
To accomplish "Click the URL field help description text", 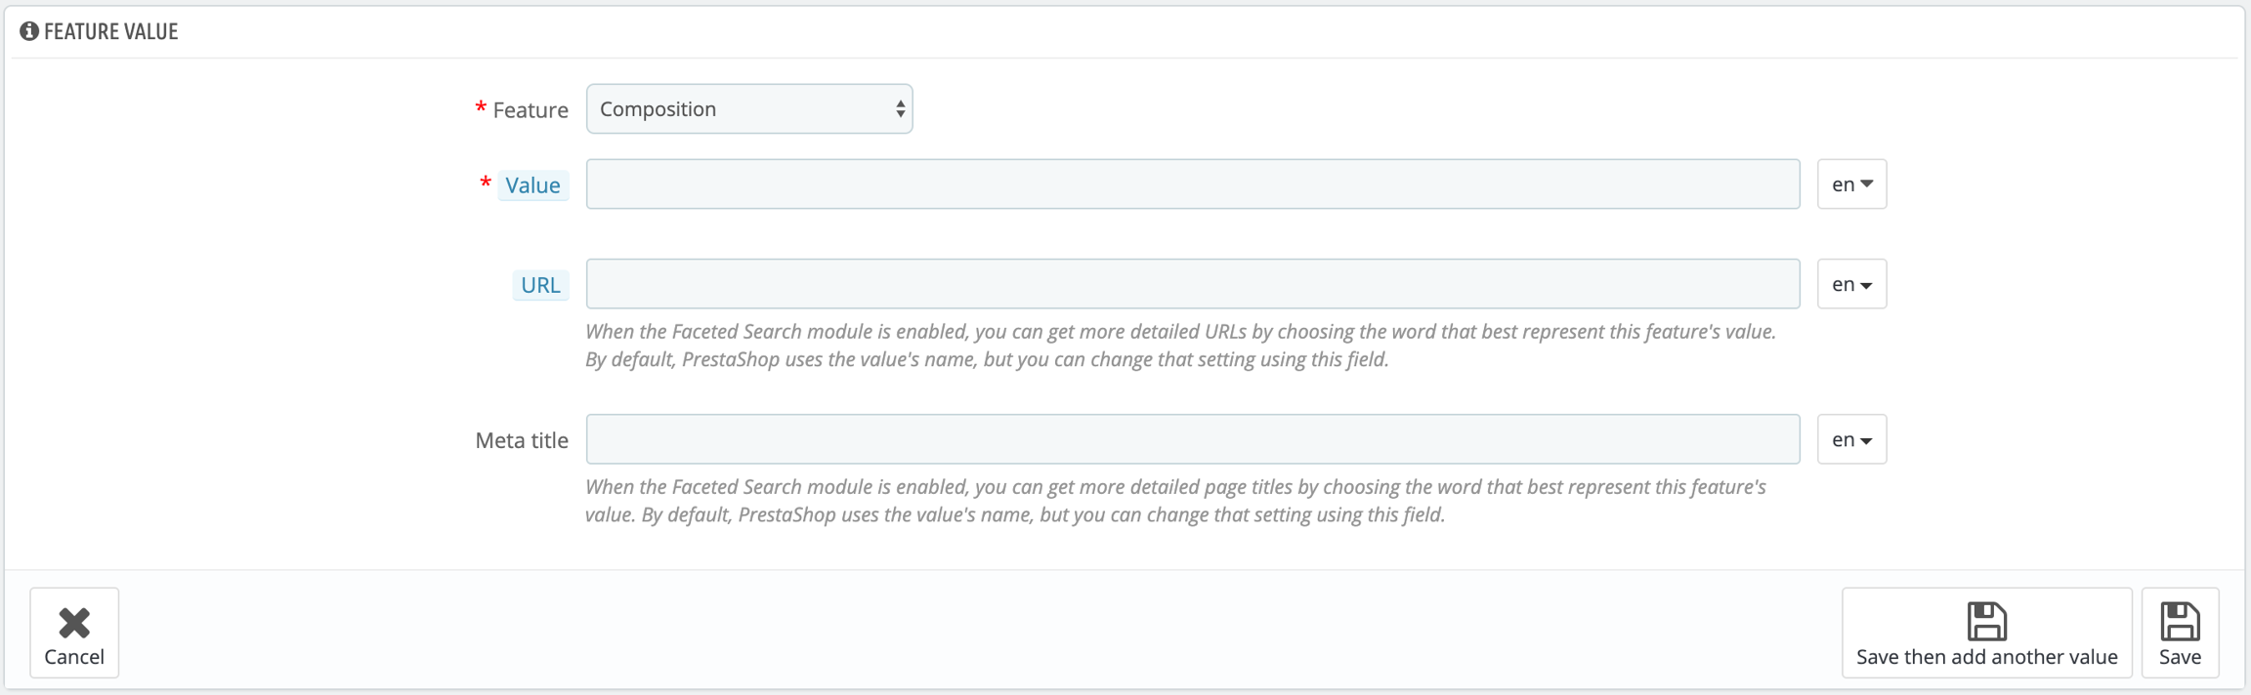I will [1179, 346].
